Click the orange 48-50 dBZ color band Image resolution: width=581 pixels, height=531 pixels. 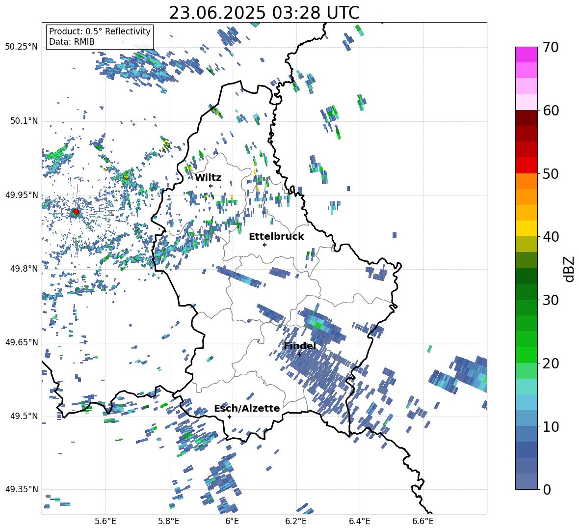click(x=526, y=181)
